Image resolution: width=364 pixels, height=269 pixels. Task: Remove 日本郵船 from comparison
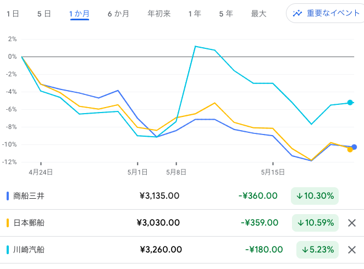352,223
